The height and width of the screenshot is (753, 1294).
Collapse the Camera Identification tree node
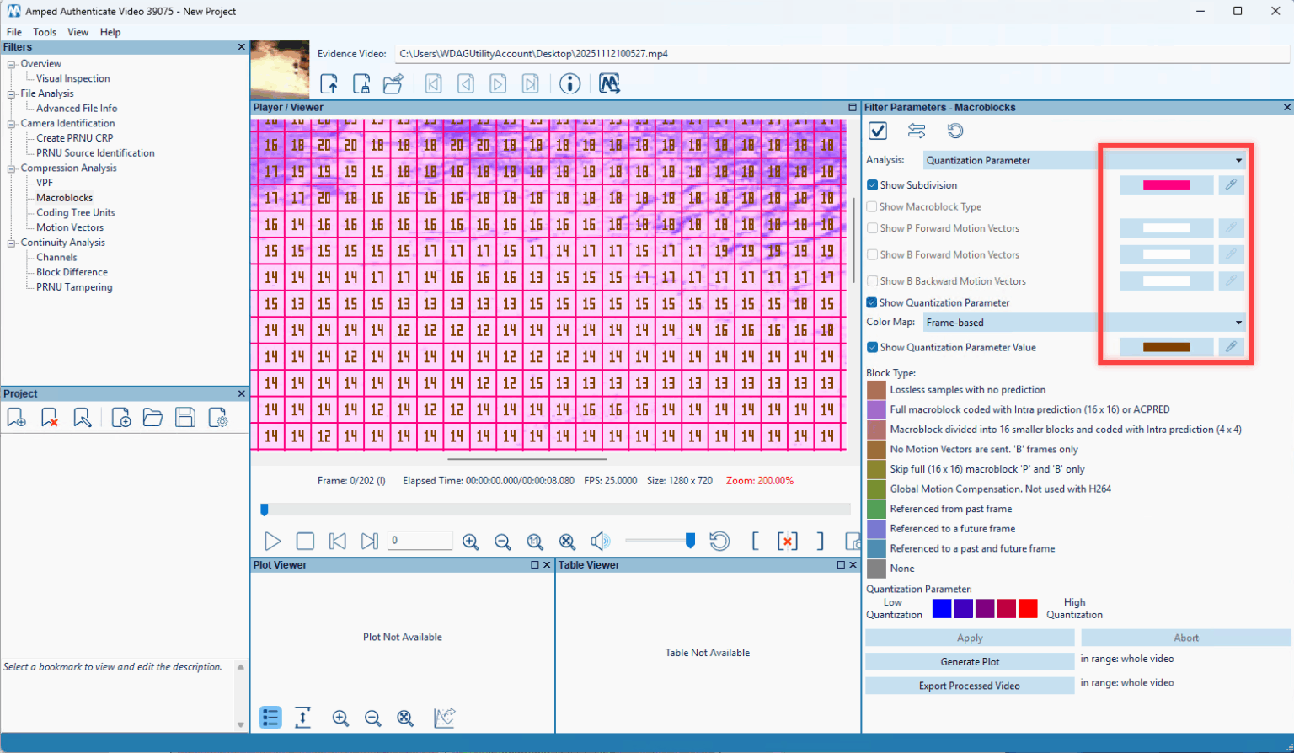tap(12, 123)
